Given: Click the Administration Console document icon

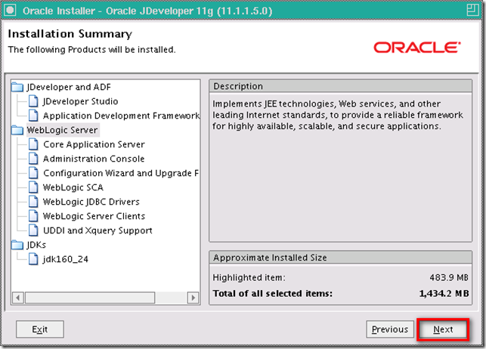Looking at the screenshot, I should pos(33,159).
